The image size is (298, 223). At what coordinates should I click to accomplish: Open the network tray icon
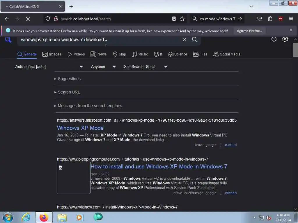262,218
